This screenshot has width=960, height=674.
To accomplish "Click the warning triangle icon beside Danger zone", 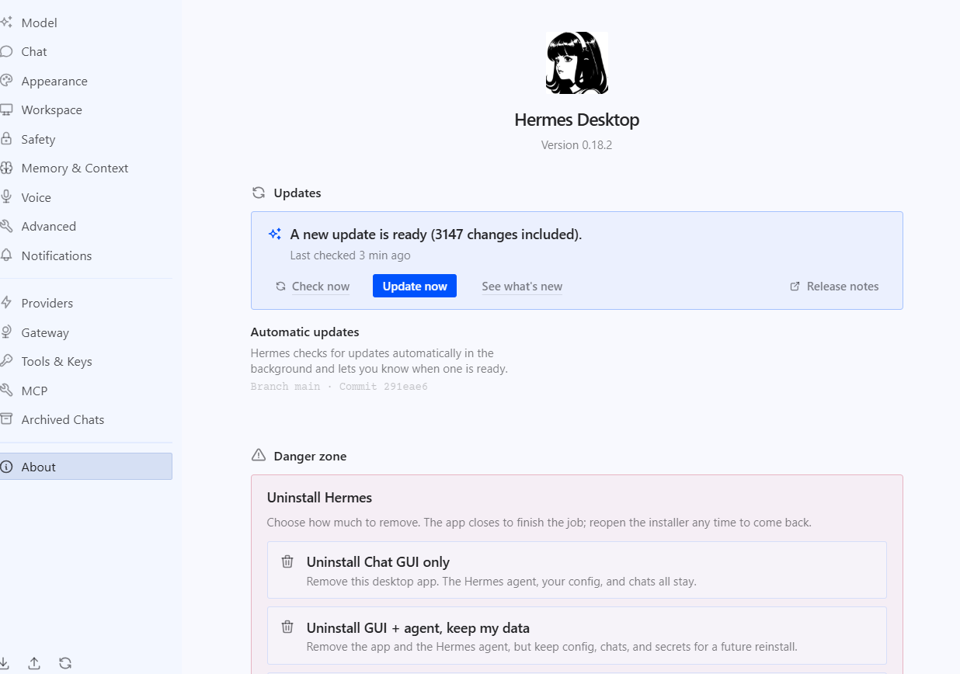I will pos(259,455).
